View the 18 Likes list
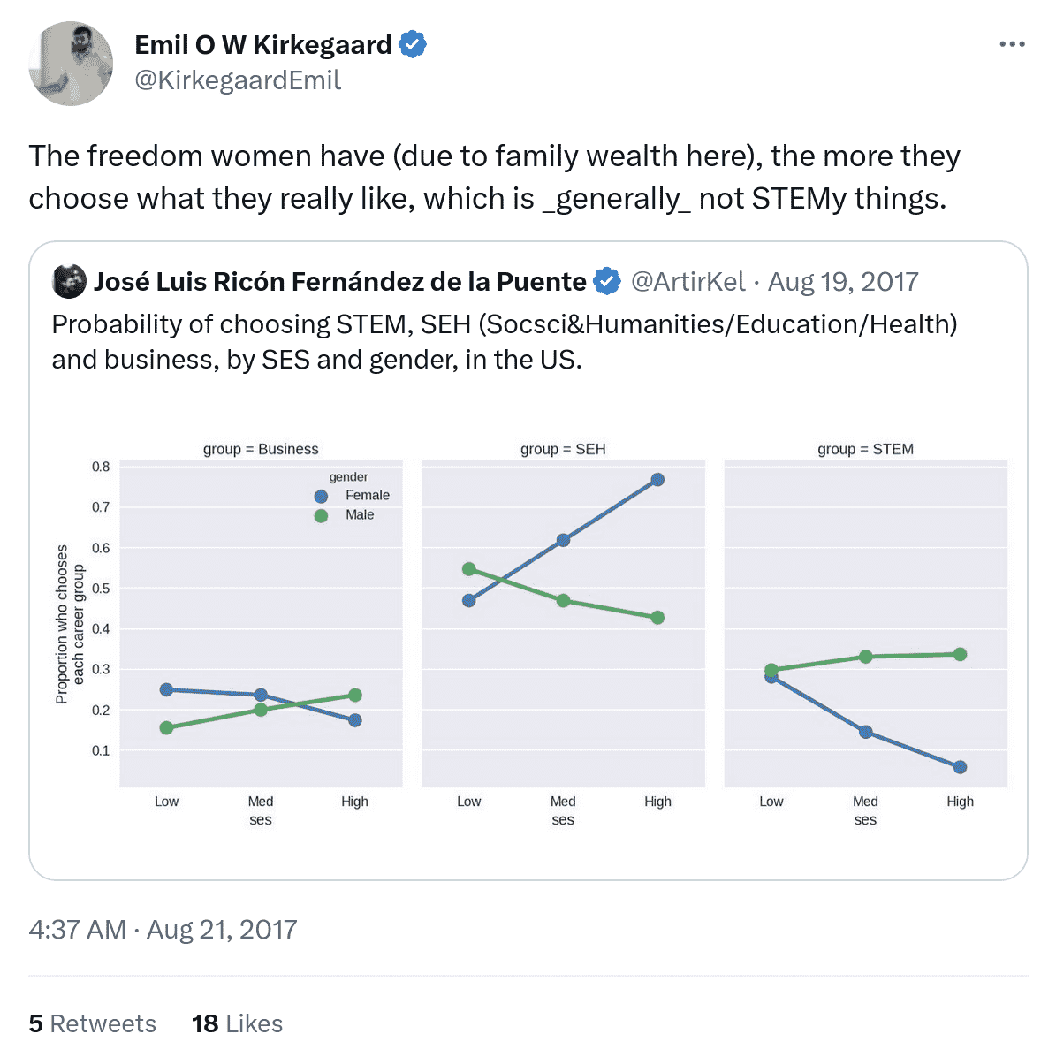Screen dimensions: 1056x1057 click(x=237, y=1023)
